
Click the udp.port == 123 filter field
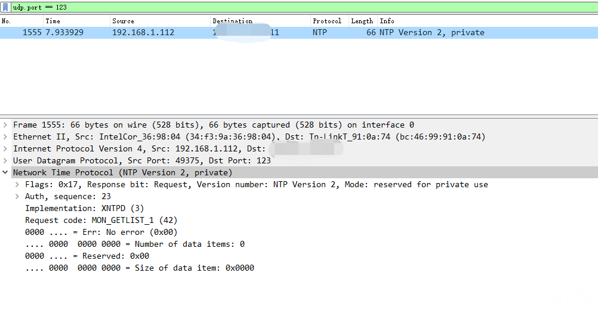click(x=304, y=7)
